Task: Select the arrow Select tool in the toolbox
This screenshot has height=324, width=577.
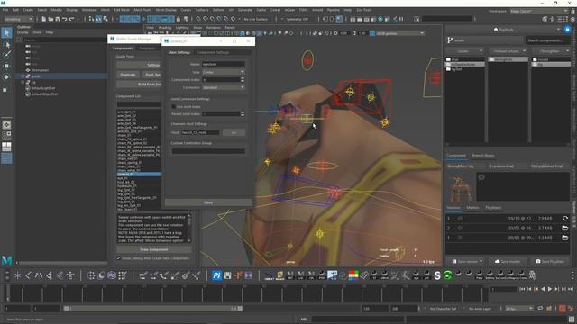Action: [x=6, y=32]
